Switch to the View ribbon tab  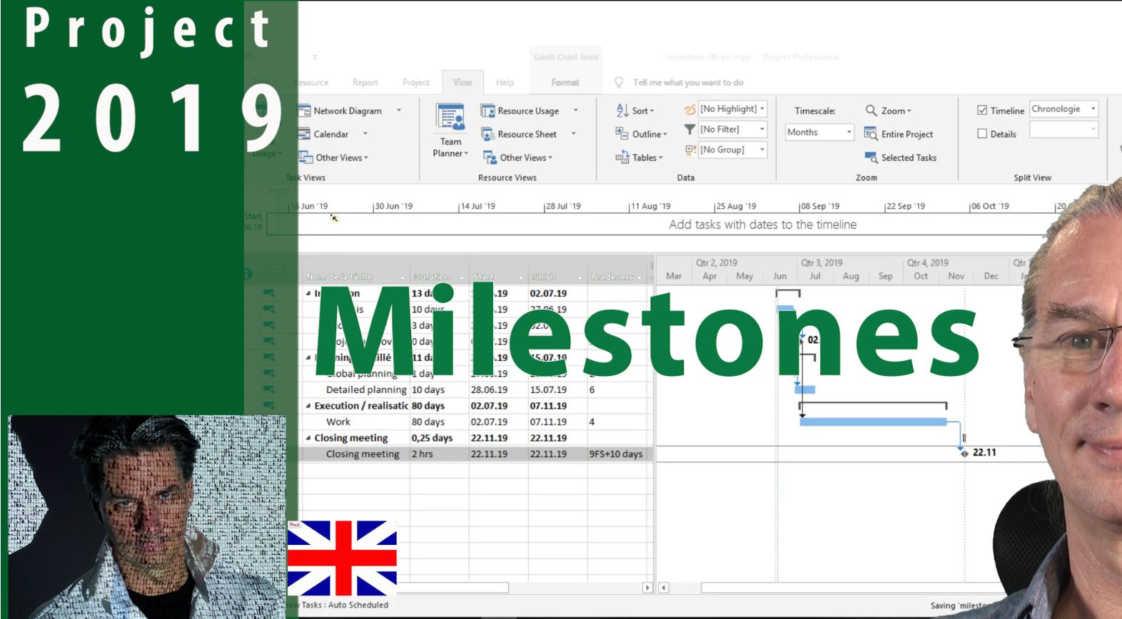[463, 82]
